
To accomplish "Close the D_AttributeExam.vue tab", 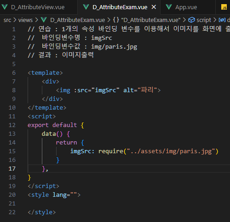I will 154,7.
